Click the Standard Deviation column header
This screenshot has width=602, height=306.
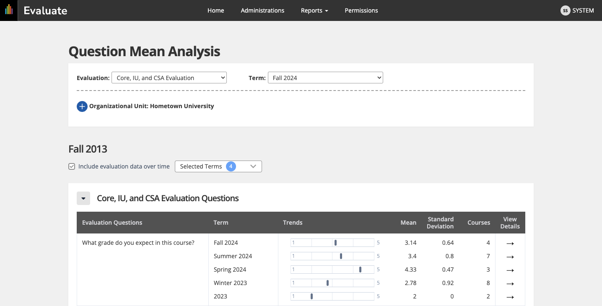coord(440,223)
